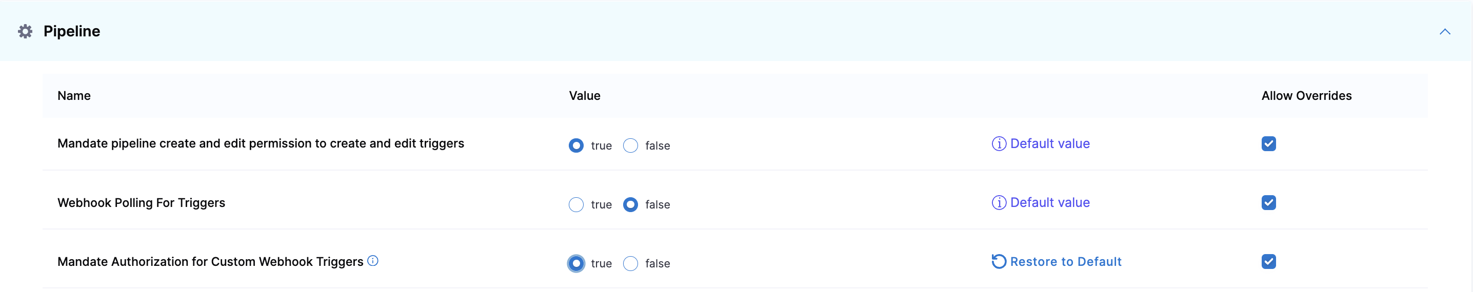The width and height of the screenshot is (1473, 292).
Task: Collapse the Pipeline section with the chevron
Action: point(1444,32)
